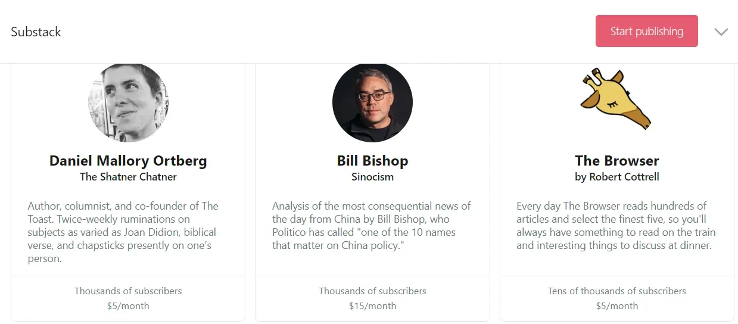Click Sinocism's 'Thousands of subscribers' label
This screenshot has height=324, width=738.
(372, 291)
